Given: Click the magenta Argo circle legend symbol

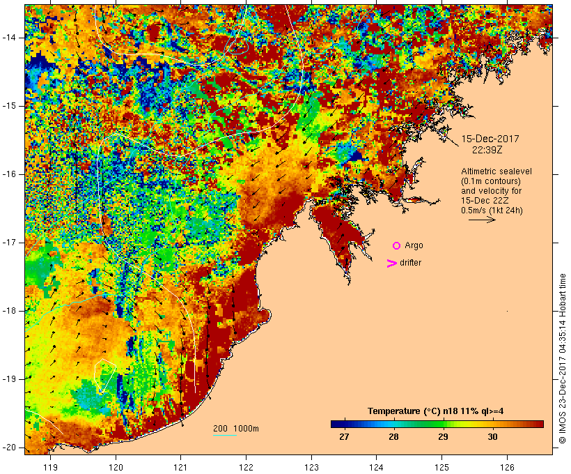Looking at the screenshot, I should pos(397,246).
